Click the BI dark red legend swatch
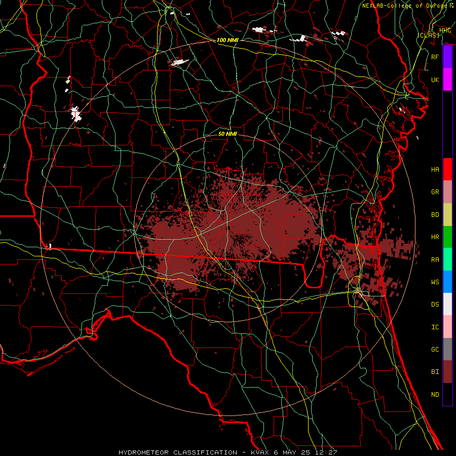The image size is (456, 456). coord(447,372)
